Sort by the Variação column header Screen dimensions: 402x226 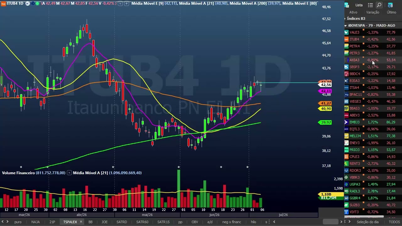coord(373,12)
